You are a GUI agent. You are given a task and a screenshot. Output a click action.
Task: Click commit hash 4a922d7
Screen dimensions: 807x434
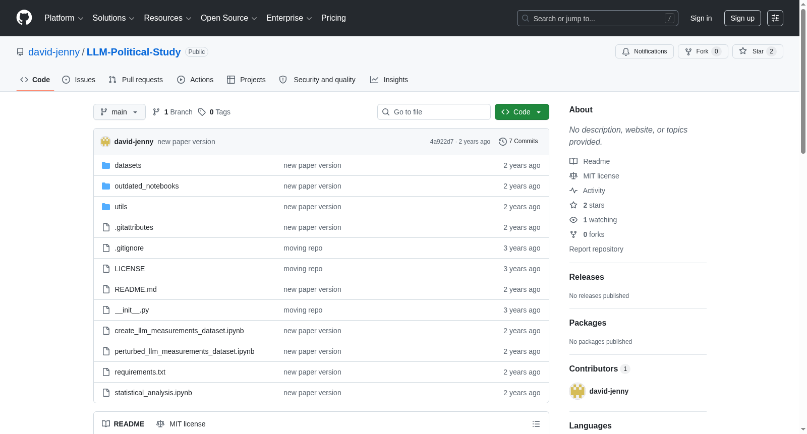[x=442, y=142]
